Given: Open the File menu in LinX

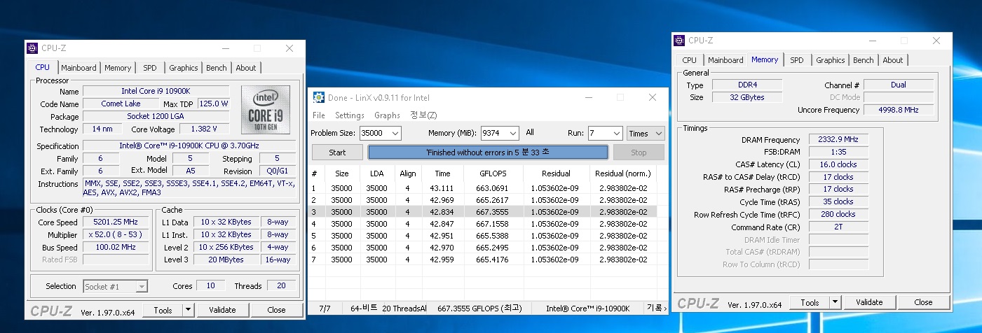Looking at the screenshot, I should (319, 115).
